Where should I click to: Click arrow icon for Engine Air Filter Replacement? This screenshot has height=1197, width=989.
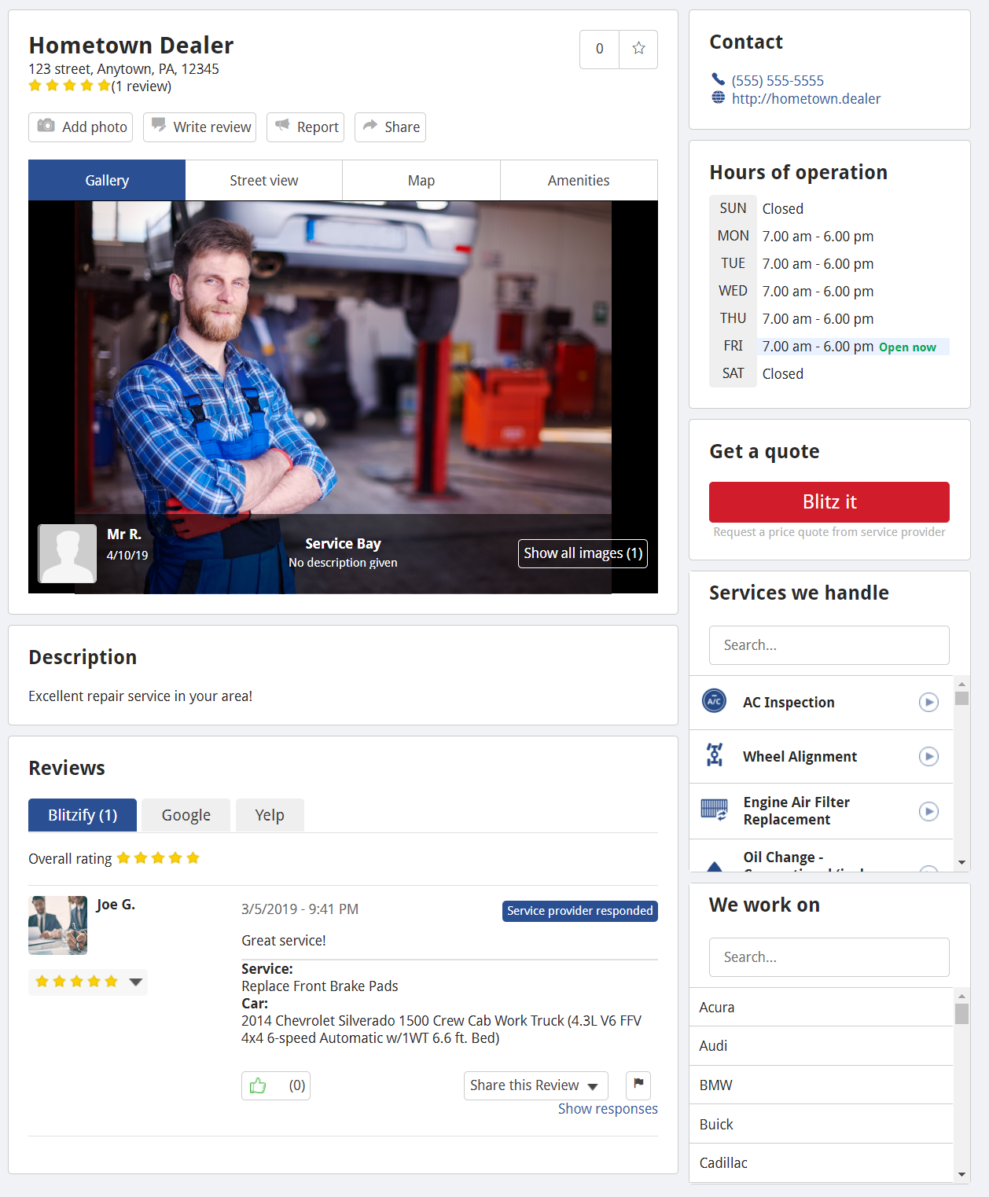(x=928, y=811)
